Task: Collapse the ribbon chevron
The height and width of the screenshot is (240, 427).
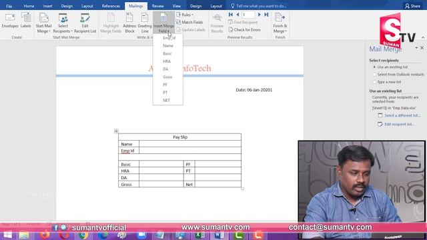Action: pyautogui.click(x=423, y=37)
